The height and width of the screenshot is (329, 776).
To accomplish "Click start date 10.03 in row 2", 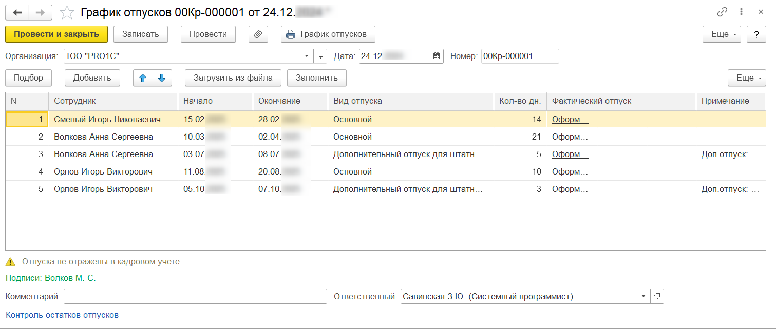I will pos(215,137).
